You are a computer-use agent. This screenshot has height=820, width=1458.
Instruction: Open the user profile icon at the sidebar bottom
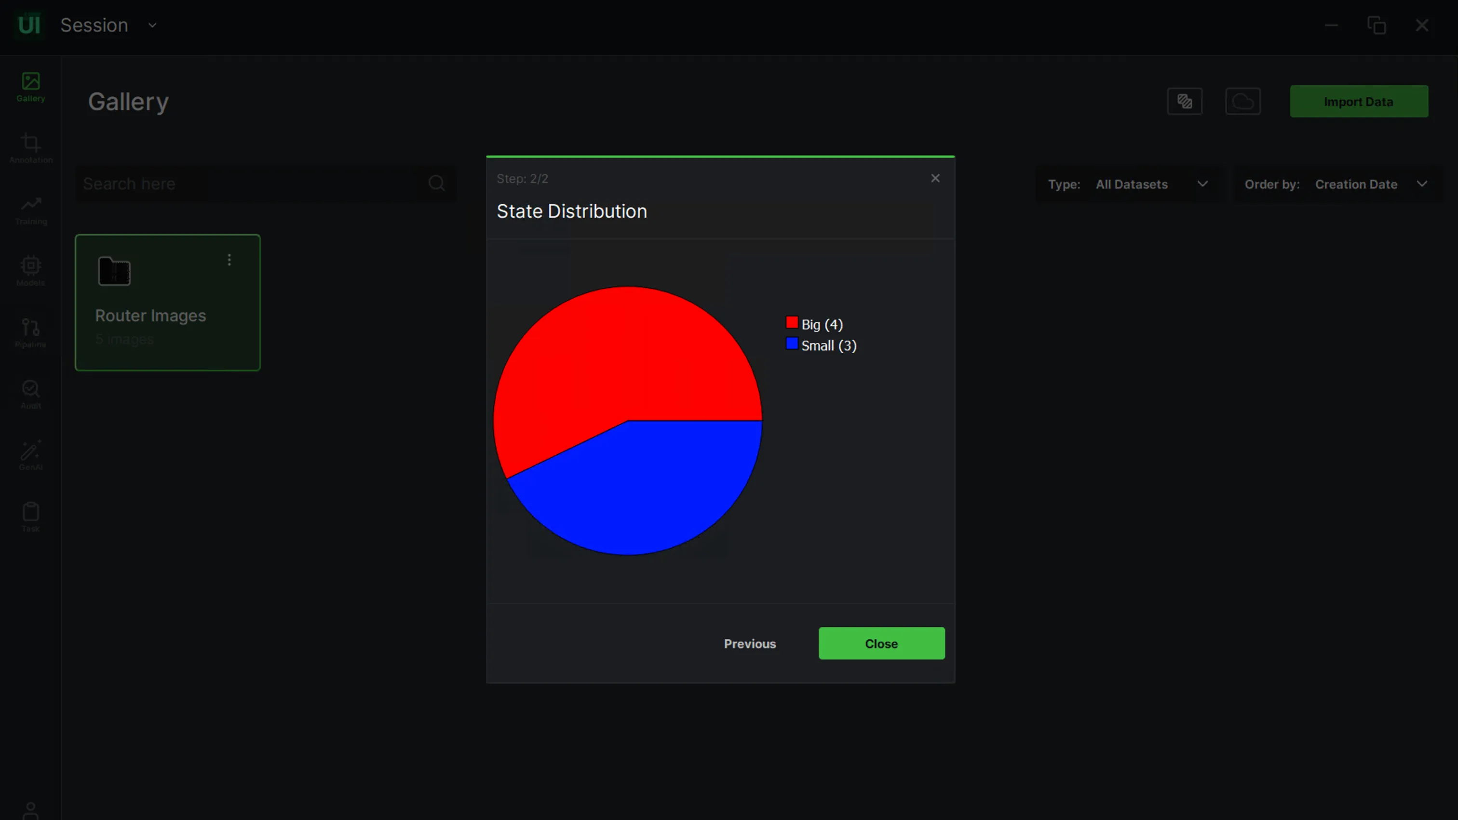pyautogui.click(x=30, y=810)
